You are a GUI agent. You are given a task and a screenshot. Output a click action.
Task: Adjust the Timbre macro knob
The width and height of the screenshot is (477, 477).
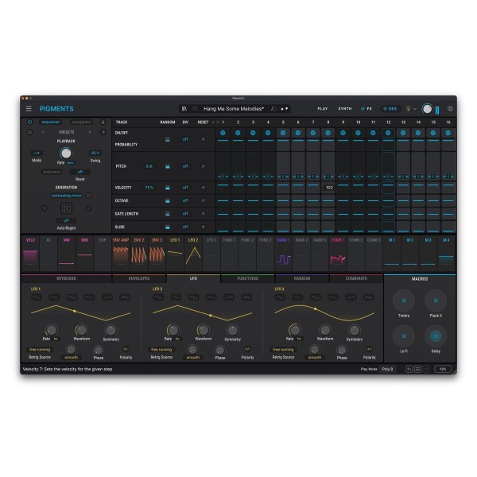[x=404, y=301]
